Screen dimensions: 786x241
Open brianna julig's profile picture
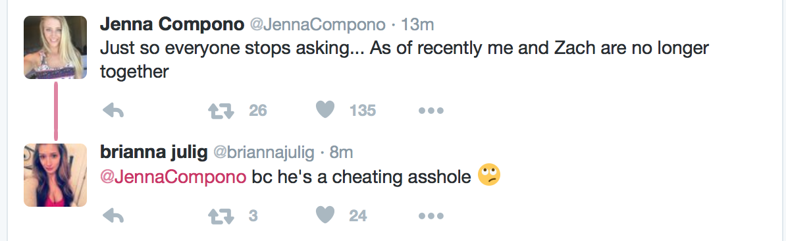click(55, 175)
